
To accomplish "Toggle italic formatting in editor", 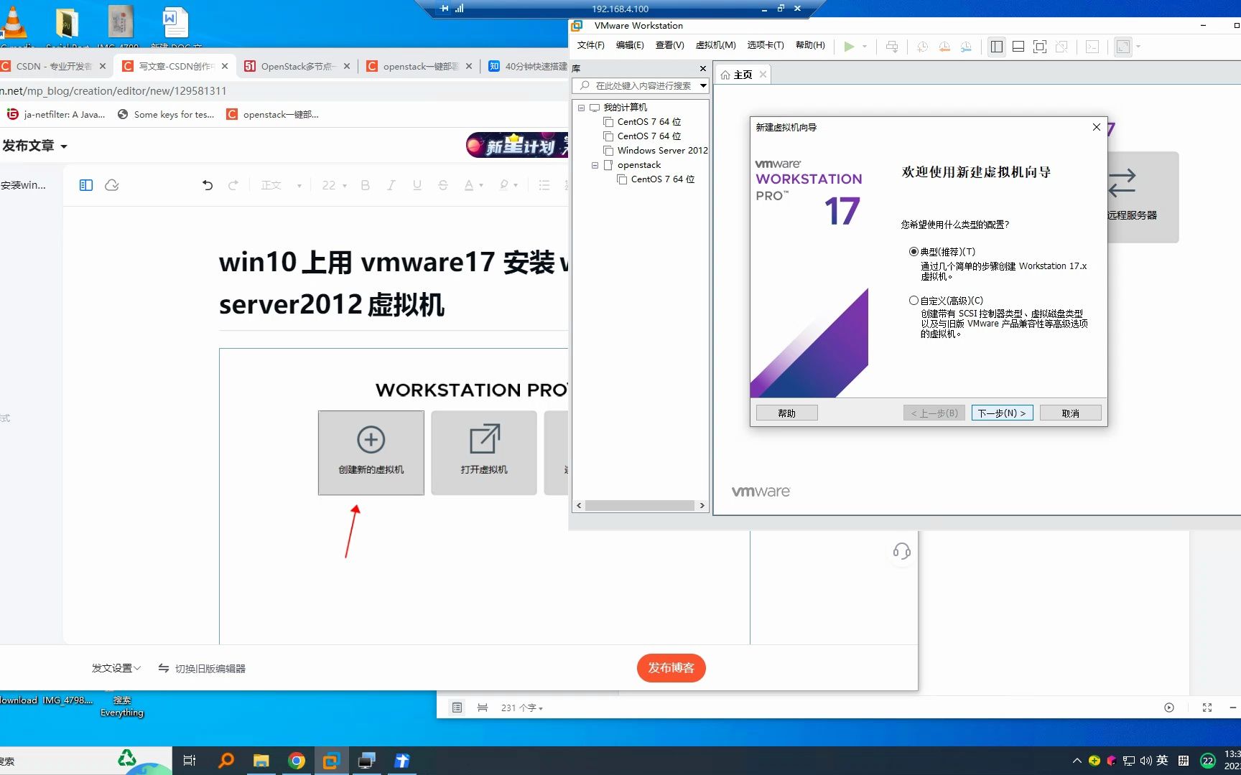I will 391,185.
